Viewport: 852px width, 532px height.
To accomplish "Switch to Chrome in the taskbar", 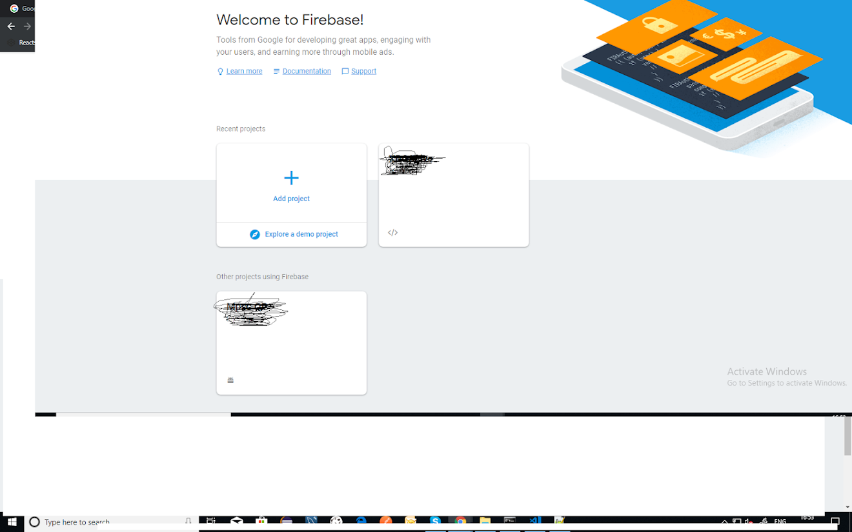I will click(x=460, y=521).
